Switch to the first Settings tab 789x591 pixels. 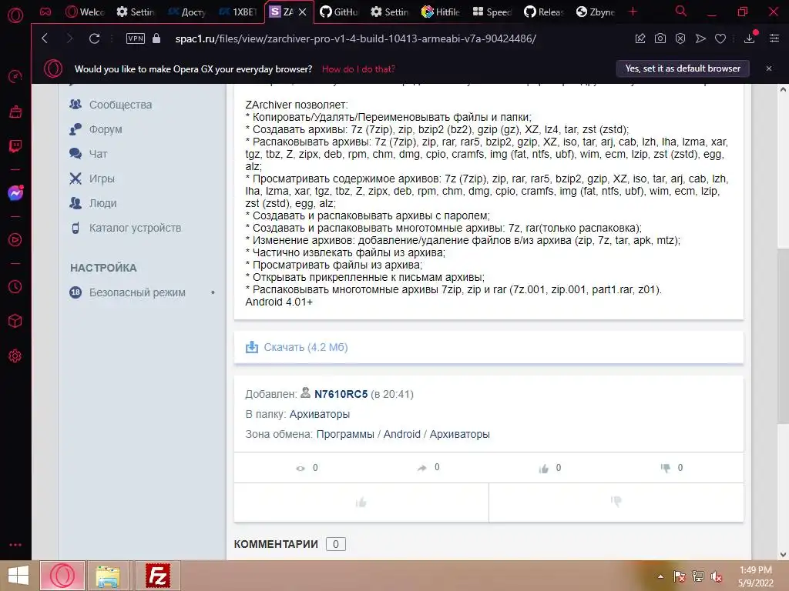[136, 12]
